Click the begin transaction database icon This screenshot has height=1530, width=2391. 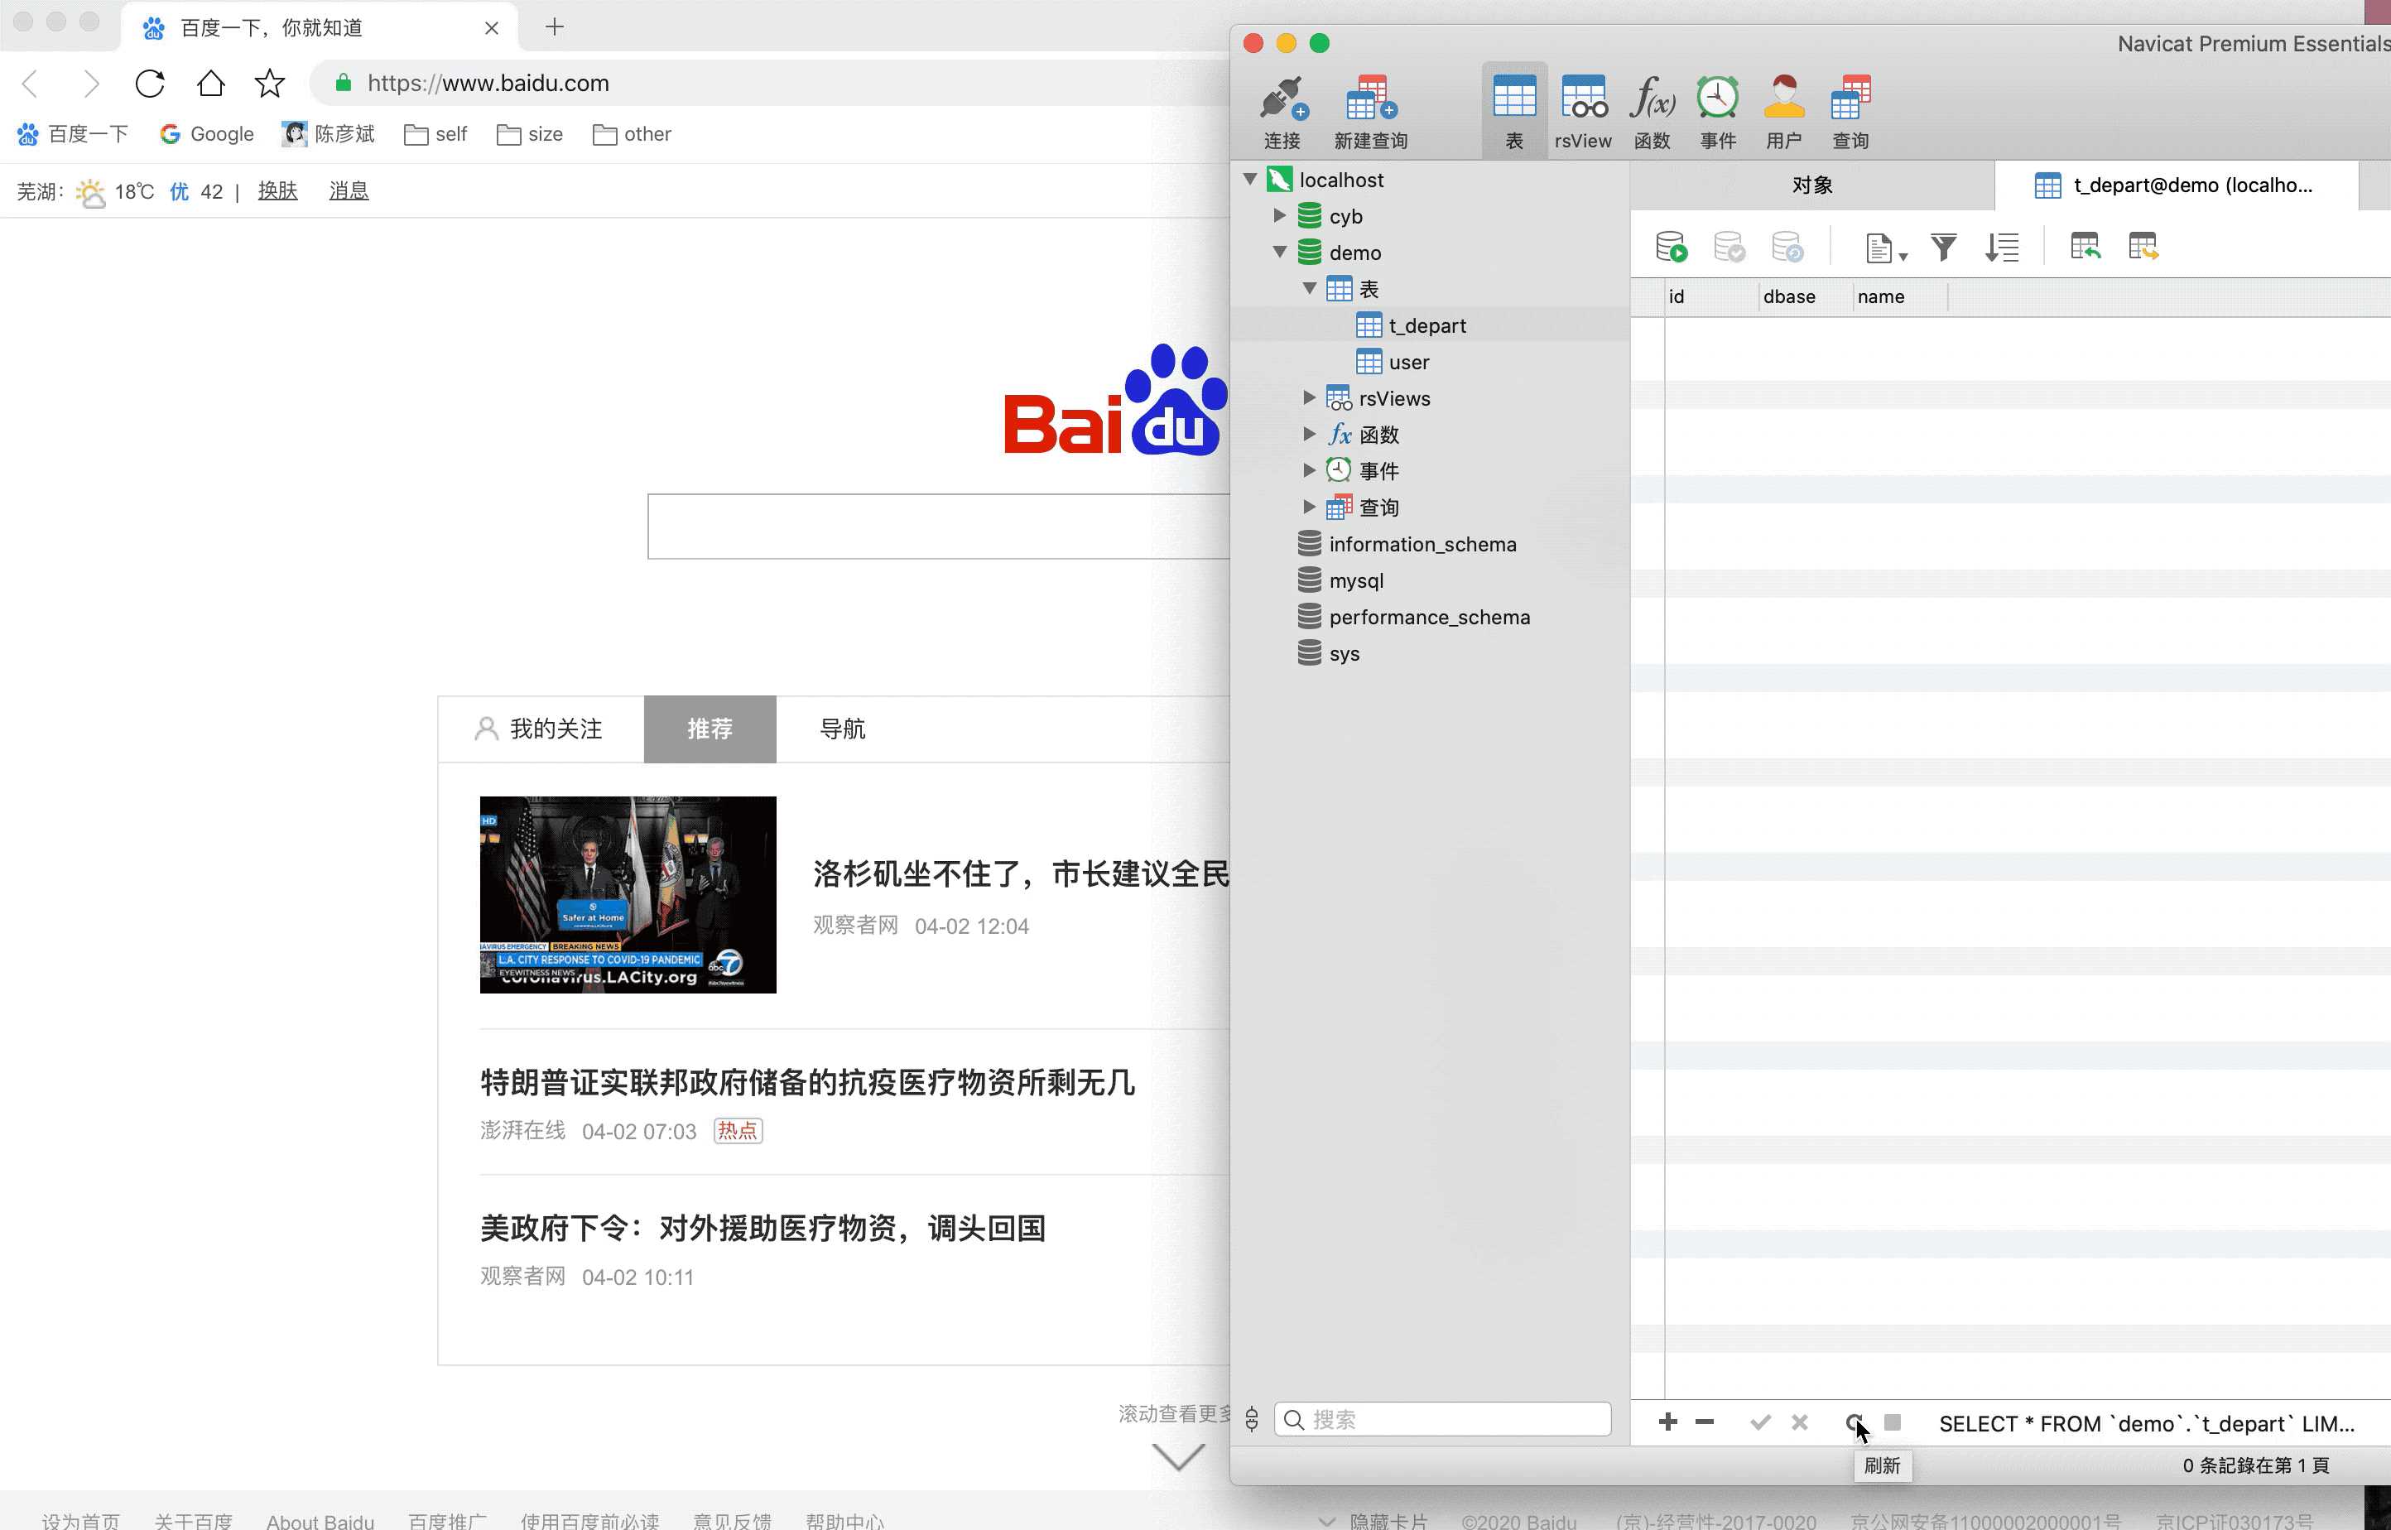pyautogui.click(x=1671, y=247)
